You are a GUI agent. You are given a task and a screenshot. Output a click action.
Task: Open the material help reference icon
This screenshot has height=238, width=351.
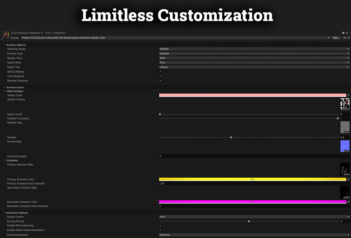343,33
